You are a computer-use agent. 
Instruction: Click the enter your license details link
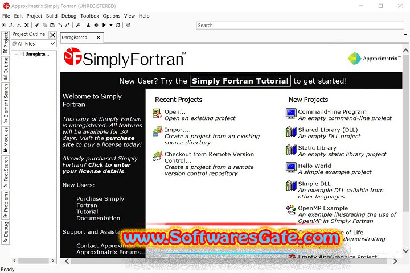[x=96, y=168]
